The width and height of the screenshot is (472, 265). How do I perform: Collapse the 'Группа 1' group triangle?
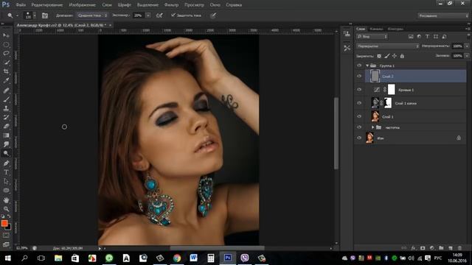coord(367,66)
